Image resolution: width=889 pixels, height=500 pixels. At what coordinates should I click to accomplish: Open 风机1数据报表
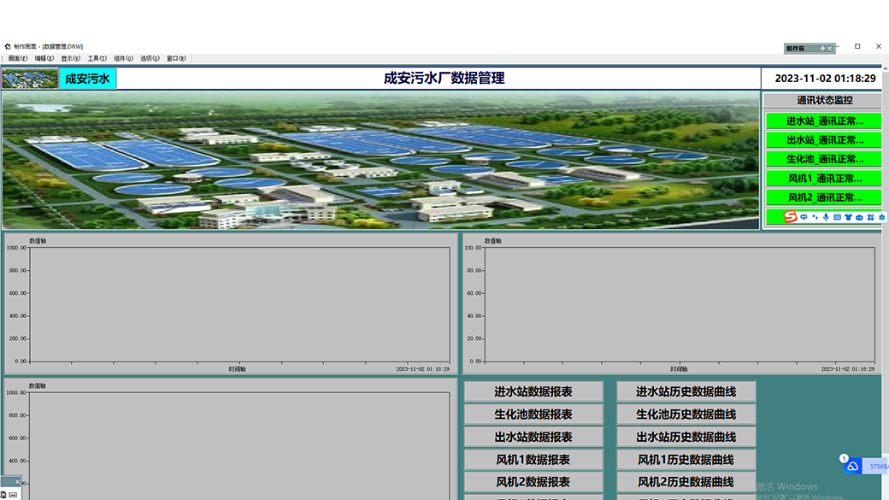pyautogui.click(x=533, y=459)
